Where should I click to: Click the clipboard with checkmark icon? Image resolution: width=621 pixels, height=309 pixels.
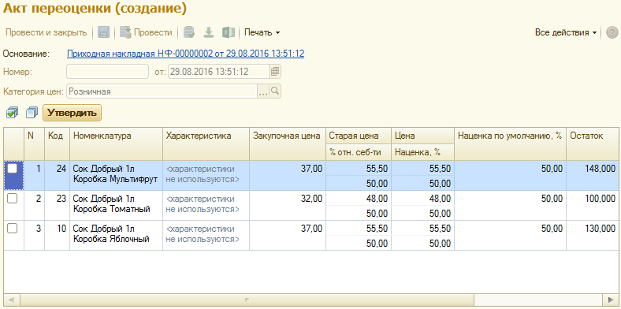click(189, 32)
